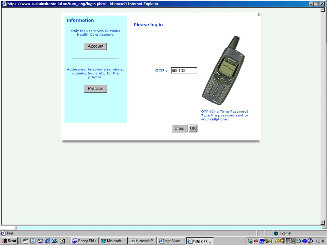The width and height of the screenshot is (327, 245).
Task: Click the IE page icon in the title bar
Action: coord(4,3)
